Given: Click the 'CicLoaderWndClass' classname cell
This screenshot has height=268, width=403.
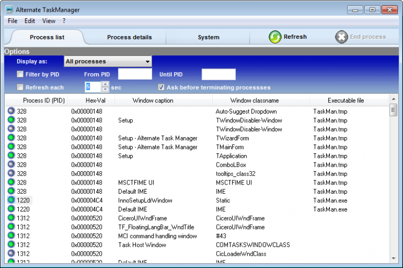Looking at the screenshot, I should click(x=241, y=253).
